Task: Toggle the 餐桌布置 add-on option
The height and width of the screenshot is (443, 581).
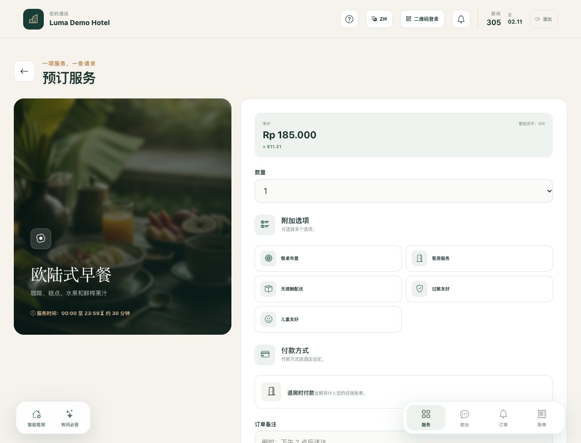Action: pyautogui.click(x=328, y=258)
